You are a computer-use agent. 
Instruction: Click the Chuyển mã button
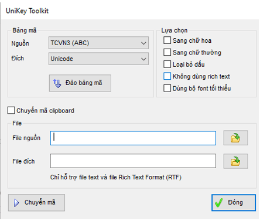tap(36, 202)
